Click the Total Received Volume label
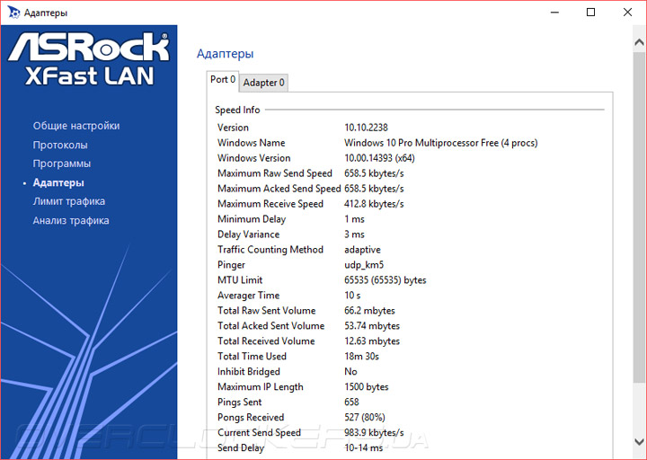Screen dimensions: 647x460 [266, 341]
